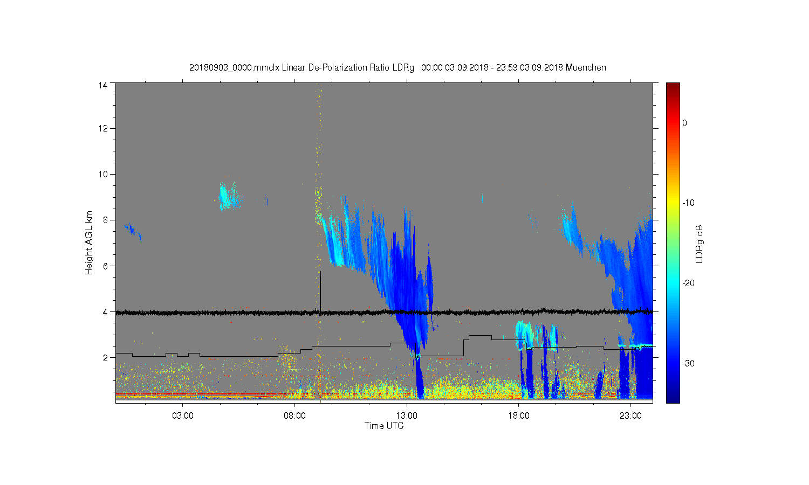Click the 6 km height tick label

pyautogui.click(x=105, y=266)
